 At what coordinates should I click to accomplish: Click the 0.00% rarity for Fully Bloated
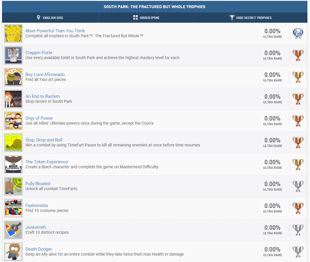tap(272, 184)
